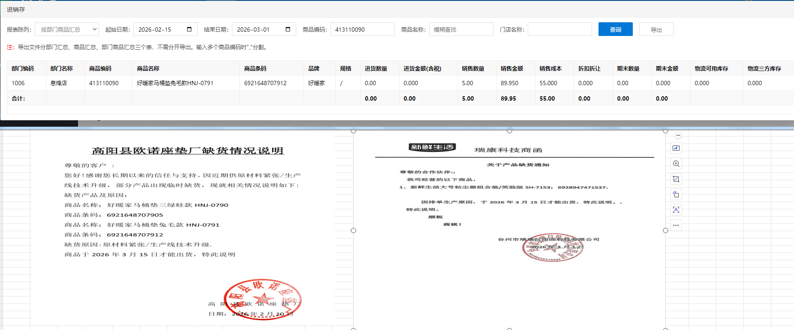Open the calendar picker for 起始日期
This screenshot has height=330, width=794.
point(189,29)
